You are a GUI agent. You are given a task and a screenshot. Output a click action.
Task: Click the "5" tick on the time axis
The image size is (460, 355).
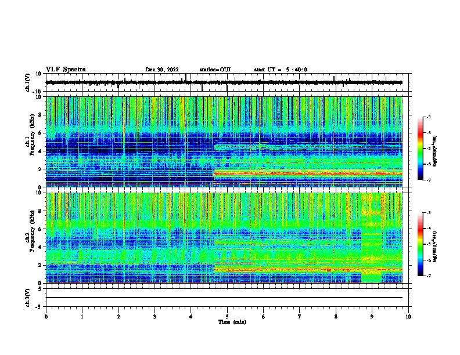click(227, 317)
